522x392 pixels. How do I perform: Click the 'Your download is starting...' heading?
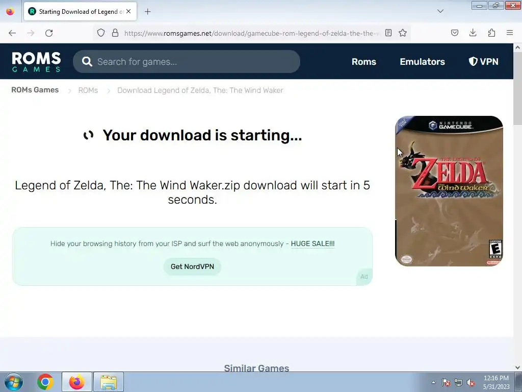(202, 135)
